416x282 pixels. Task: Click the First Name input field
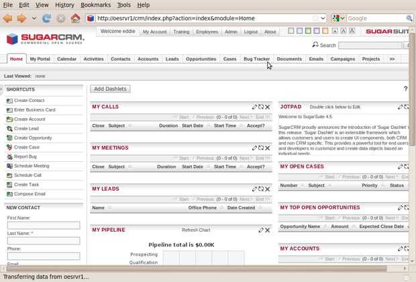point(44,225)
